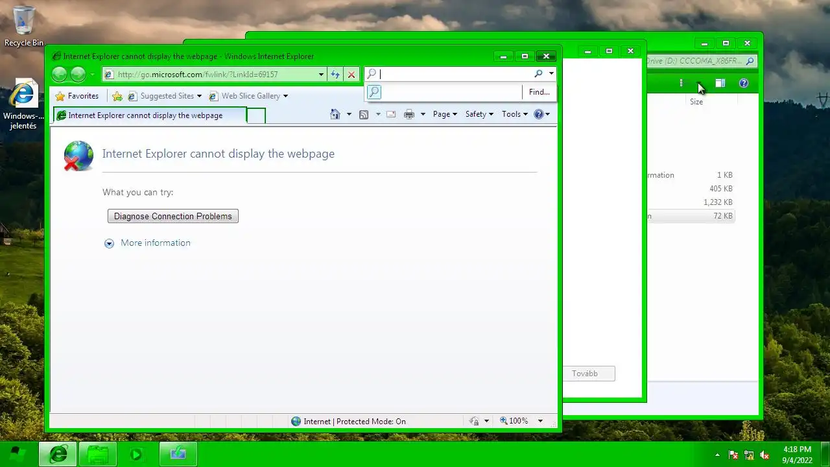Click the Action Center flag tray icon
The height and width of the screenshot is (467, 830).
point(733,455)
